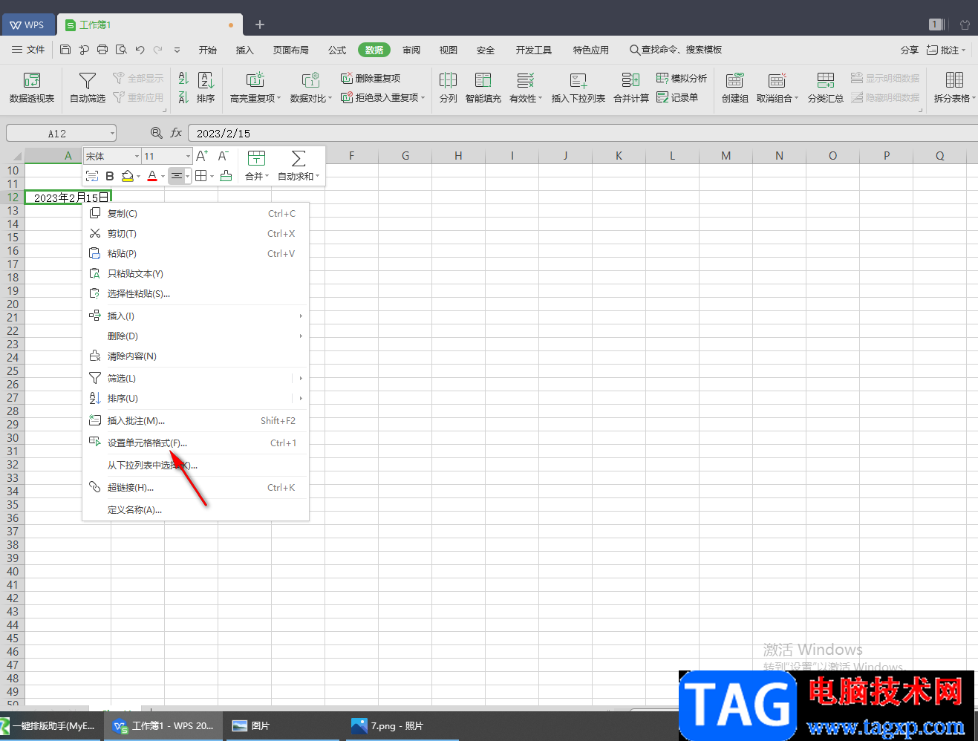Click the 分享 share button
Screen dimensions: 978x741
coord(909,50)
